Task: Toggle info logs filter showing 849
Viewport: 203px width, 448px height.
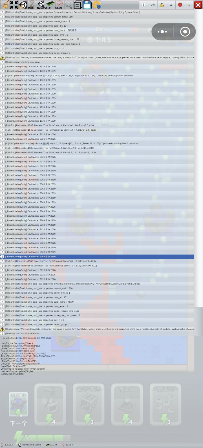Action: (x=148, y=5)
